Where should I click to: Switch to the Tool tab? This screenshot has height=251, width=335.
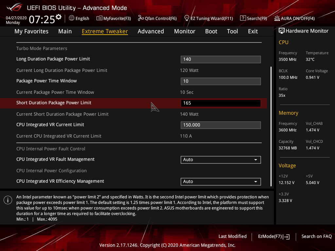tap(233, 31)
